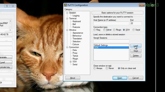The width and height of the screenshot is (165, 92).
Task: Click the Load button for saved sessions
Action: click(x=136, y=46)
